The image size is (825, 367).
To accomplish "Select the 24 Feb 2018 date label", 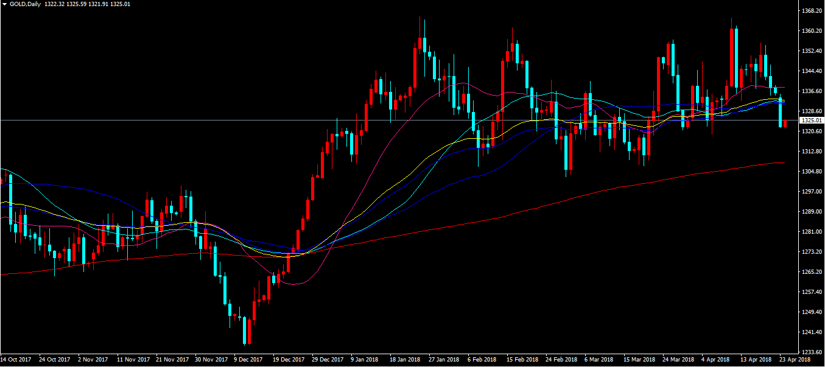I will (x=563, y=360).
